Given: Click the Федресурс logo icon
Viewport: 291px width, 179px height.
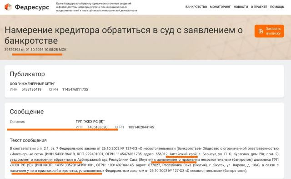Looking at the screenshot, I should tap(8, 7).
